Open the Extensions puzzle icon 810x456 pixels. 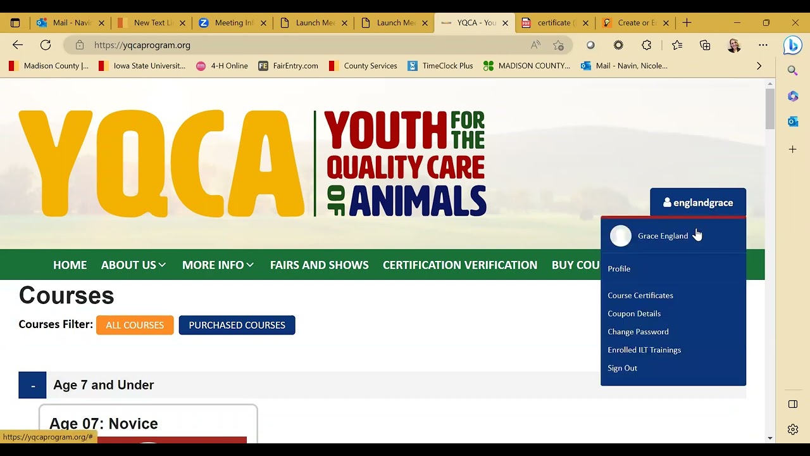point(646,45)
